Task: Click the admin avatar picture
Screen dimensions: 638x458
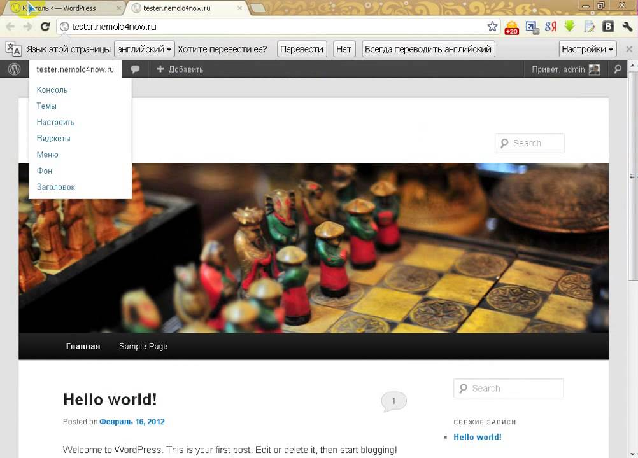Action: tap(595, 69)
